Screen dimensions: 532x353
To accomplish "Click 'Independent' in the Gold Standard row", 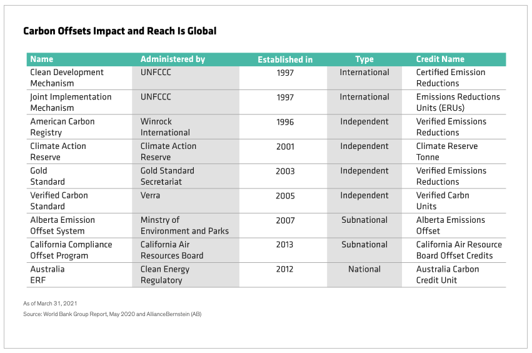I will click(x=364, y=171).
